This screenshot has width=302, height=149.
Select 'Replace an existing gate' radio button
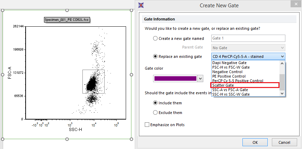[x=155, y=56]
